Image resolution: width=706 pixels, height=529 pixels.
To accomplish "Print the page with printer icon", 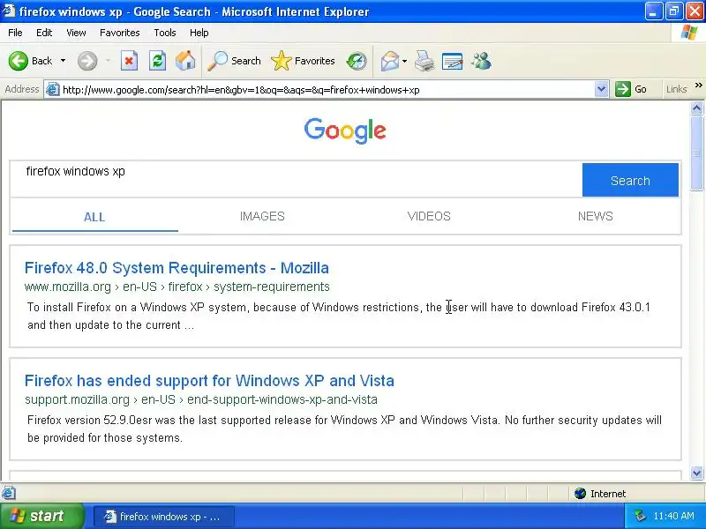I will (424, 61).
